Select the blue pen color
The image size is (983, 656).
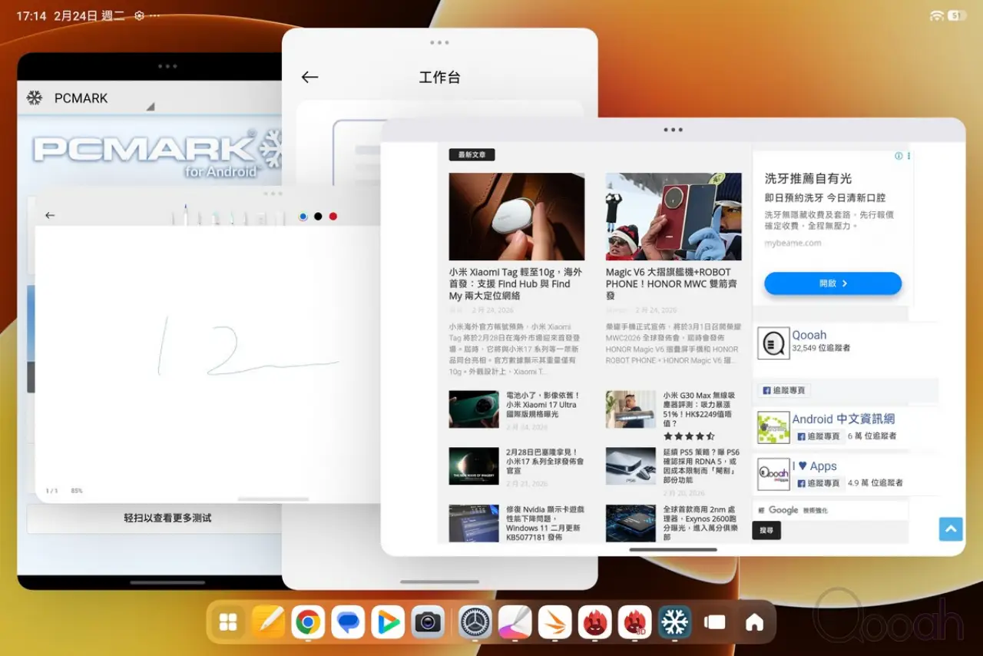point(303,217)
